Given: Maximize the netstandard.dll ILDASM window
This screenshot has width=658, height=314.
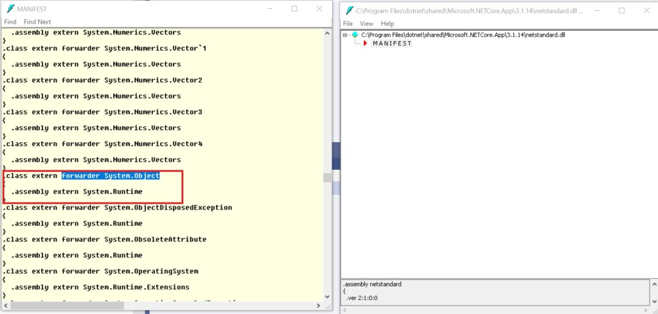Looking at the screenshot, I should pyautogui.click(x=621, y=10).
